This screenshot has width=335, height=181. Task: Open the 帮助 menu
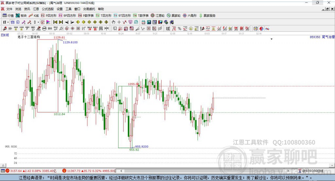click(x=101, y=9)
